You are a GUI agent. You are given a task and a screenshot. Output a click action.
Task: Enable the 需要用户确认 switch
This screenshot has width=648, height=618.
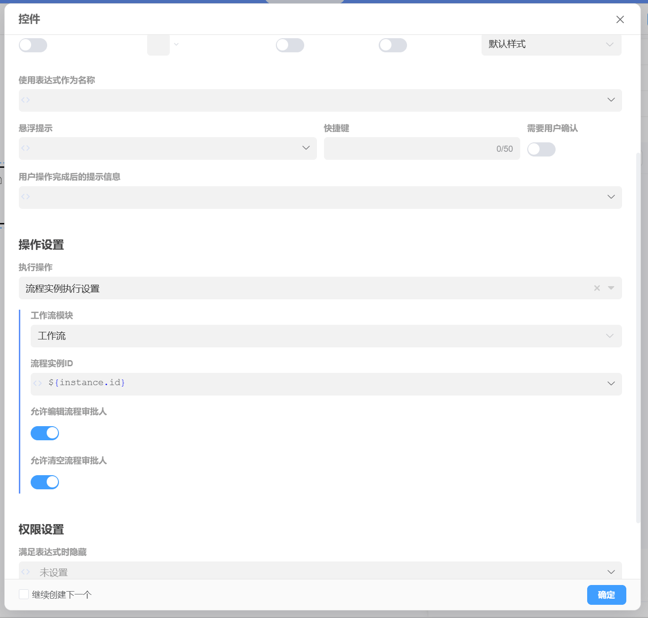click(x=541, y=149)
